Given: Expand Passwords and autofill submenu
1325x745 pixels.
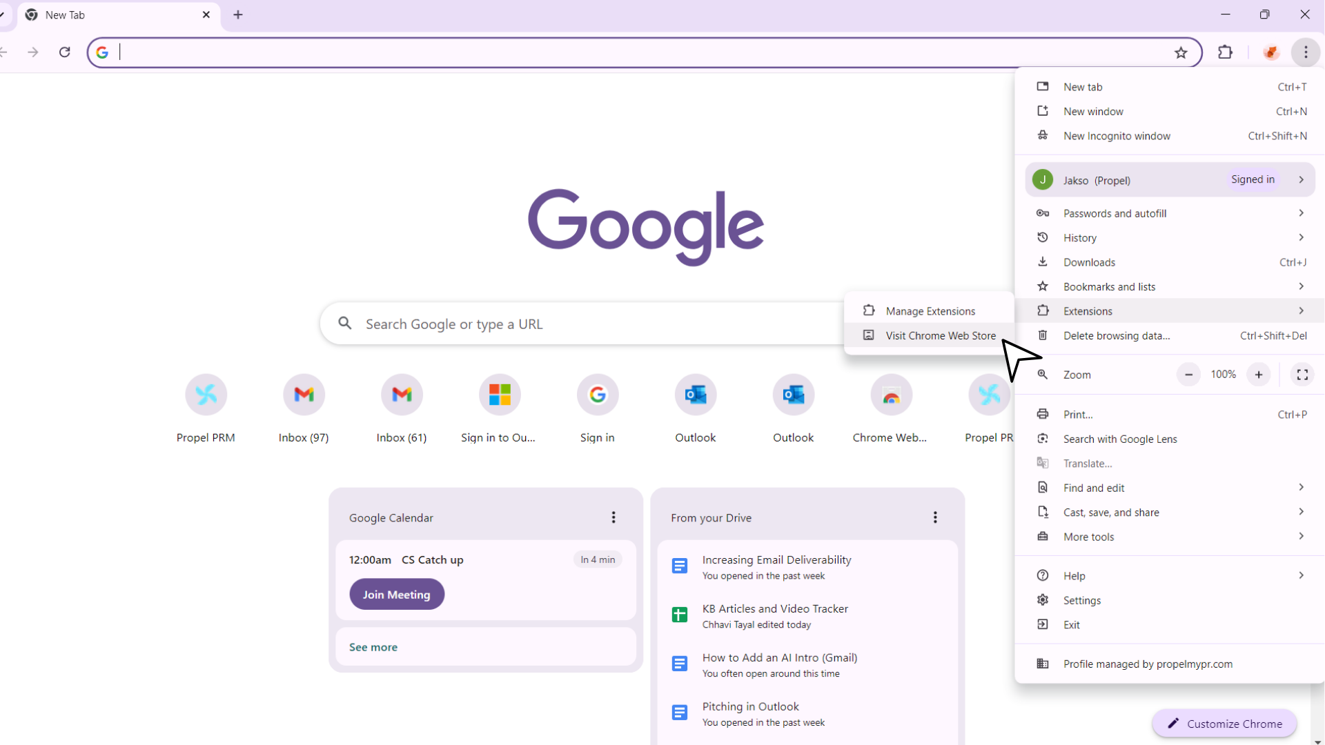Looking at the screenshot, I should pos(1170,213).
